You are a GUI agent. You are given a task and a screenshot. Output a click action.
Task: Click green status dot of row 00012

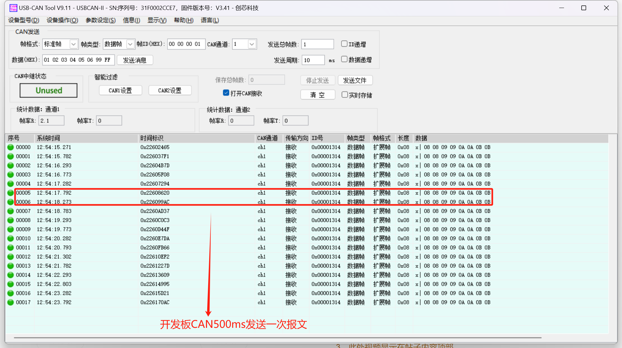pos(11,257)
